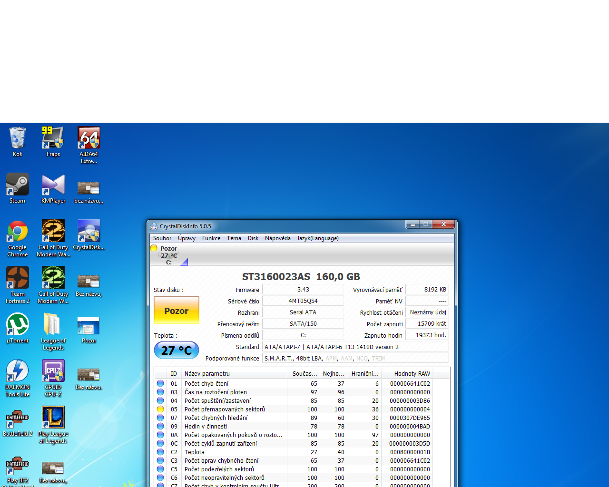The image size is (609, 487).
Task: Open the Jazyk(Language) menu
Action: coord(318,238)
